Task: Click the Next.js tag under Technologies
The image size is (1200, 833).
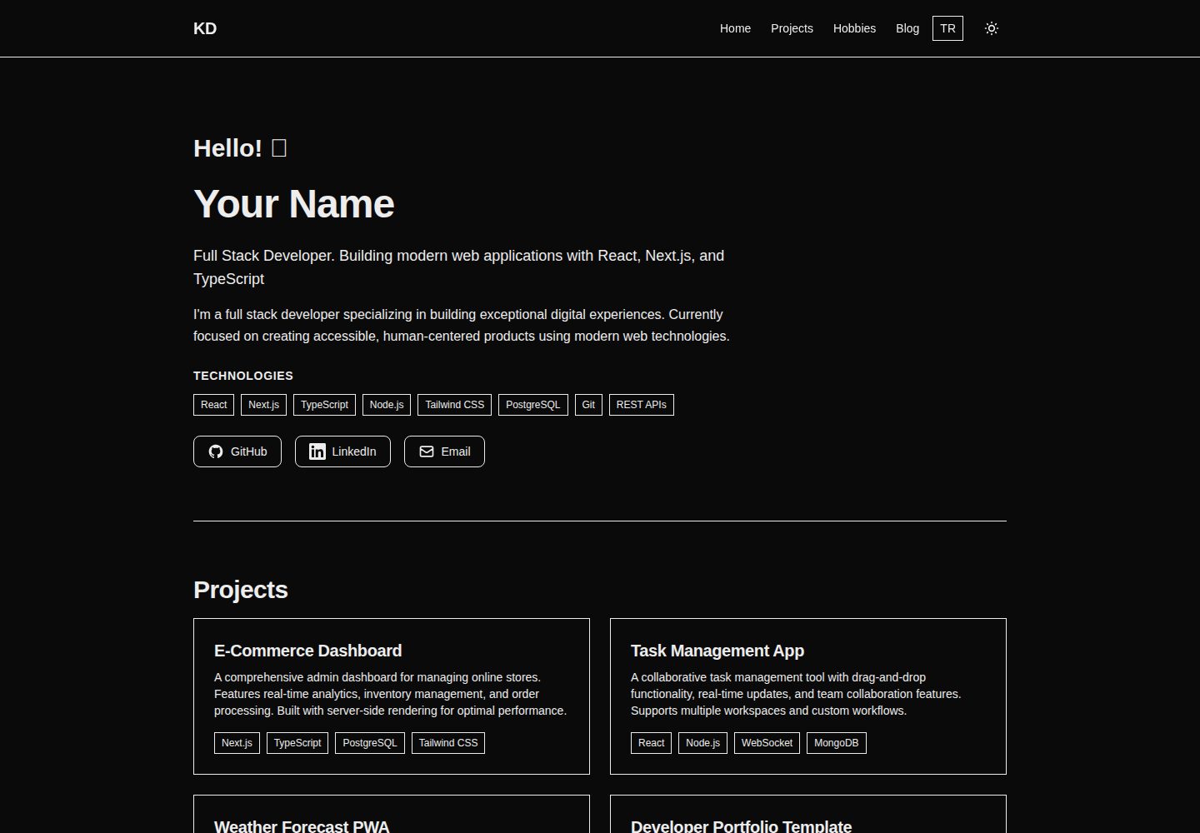Action: click(x=263, y=405)
